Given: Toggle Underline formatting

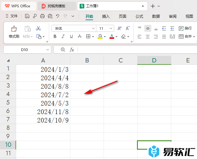Looking at the screenshot, I should pos(71,36).
